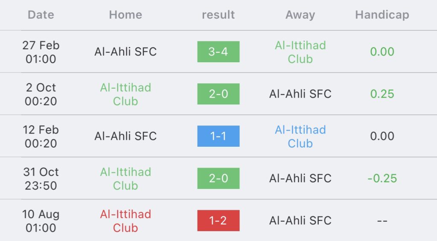
Task: Open Al-Ahli SFC home team on 27 Feb
Action: coord(125,52)
